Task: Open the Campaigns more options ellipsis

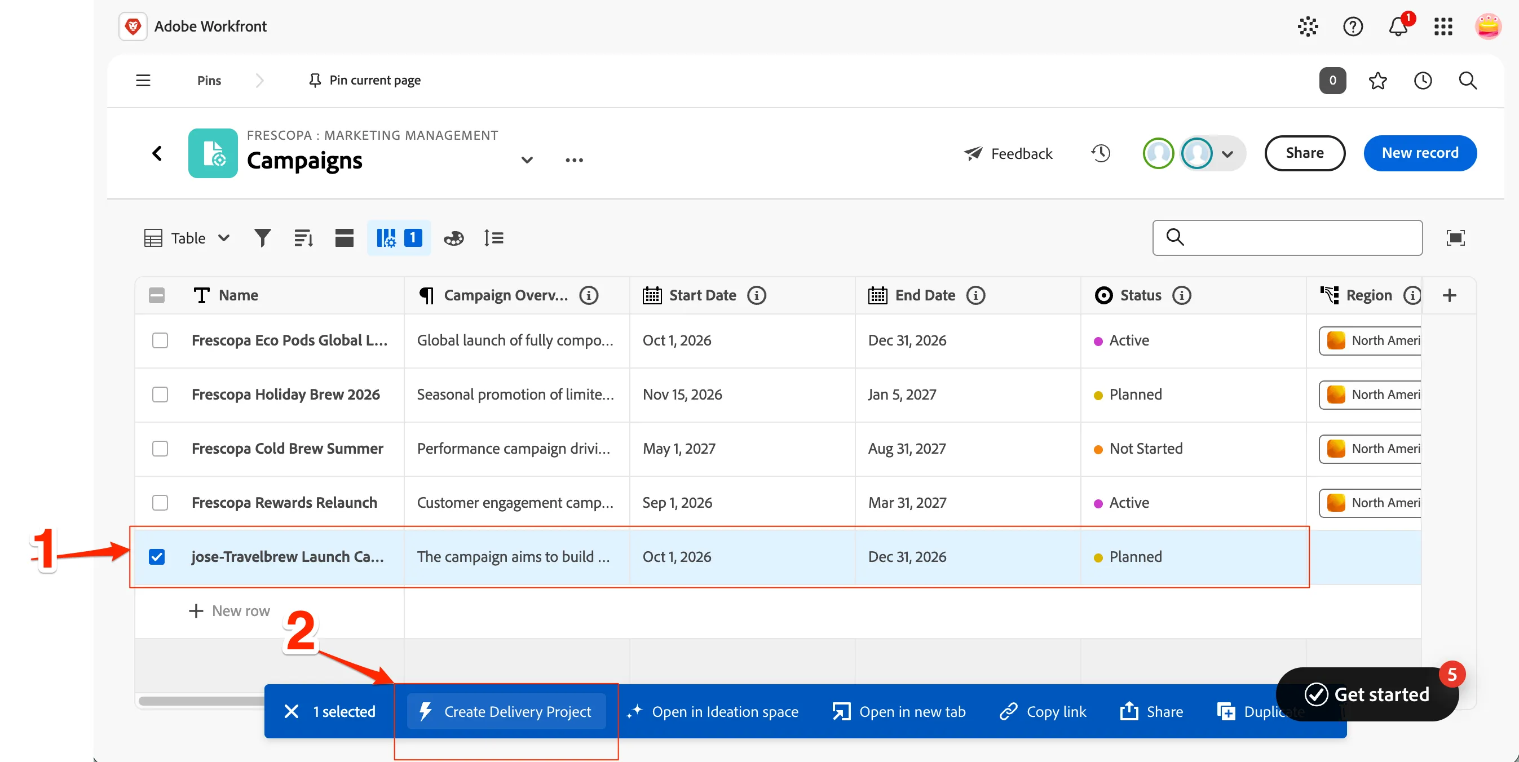Action: click(x=574, y=160)
